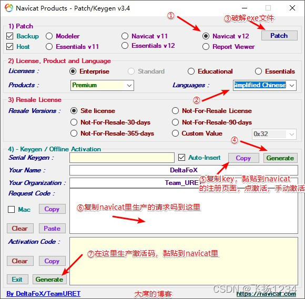Choose Not-For-Resale-365-days option
305x299 pixels.
click(74, 133)
